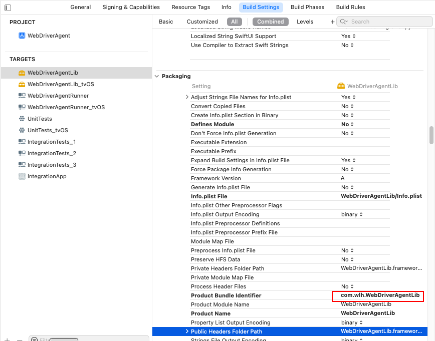Open Force Package Info Generation dropdown
The width and height of the screenshot is (435, 341).
347,169
